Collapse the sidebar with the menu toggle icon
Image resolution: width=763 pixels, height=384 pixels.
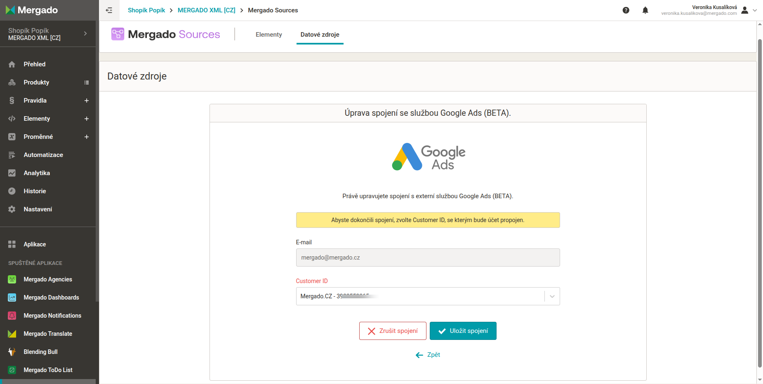(x=109, y=10)
